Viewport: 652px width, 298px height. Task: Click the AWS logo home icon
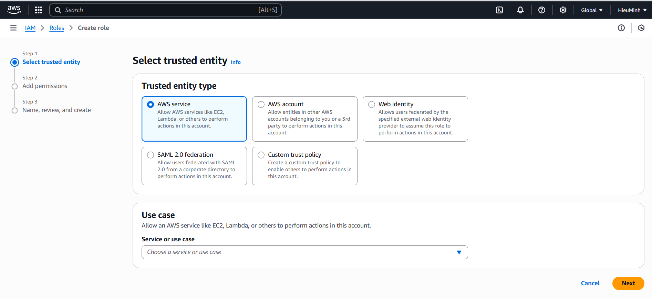click(x=14, y=10)
